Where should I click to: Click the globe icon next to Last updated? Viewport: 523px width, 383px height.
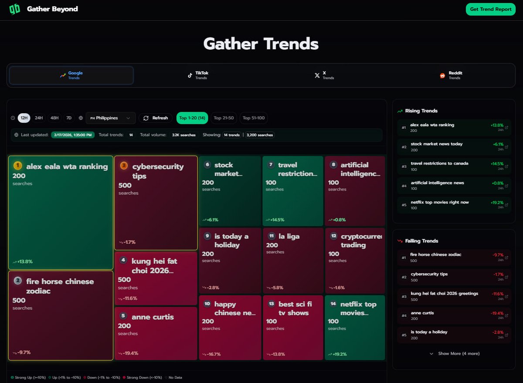point(17,135)
